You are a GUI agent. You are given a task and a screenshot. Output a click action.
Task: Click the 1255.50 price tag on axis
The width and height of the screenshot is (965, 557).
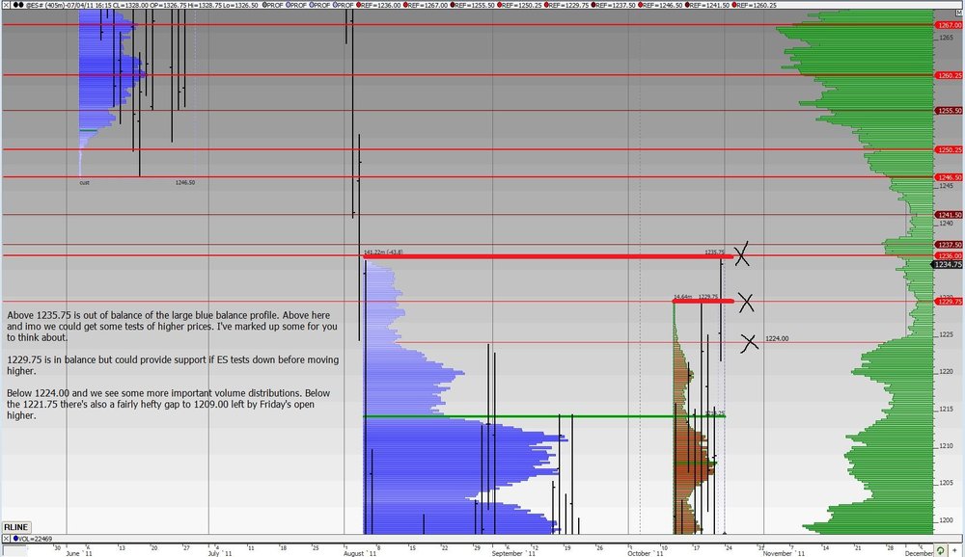tap(949, 111)
